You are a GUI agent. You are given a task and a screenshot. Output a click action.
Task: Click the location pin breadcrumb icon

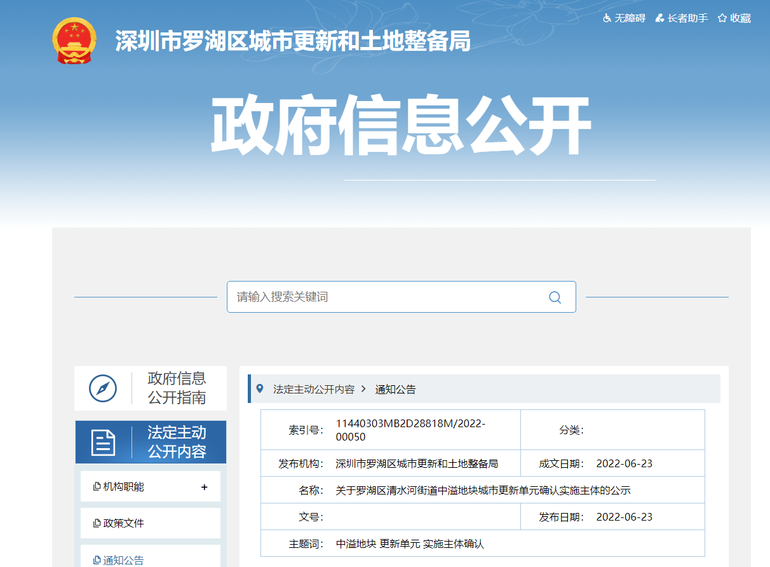pos(259,388)
